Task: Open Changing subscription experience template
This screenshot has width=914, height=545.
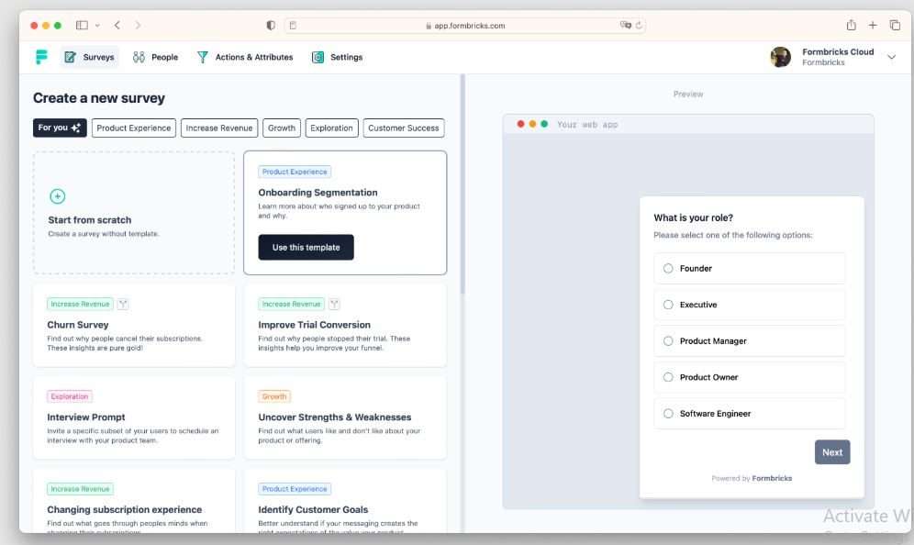Action: [134, 501]
